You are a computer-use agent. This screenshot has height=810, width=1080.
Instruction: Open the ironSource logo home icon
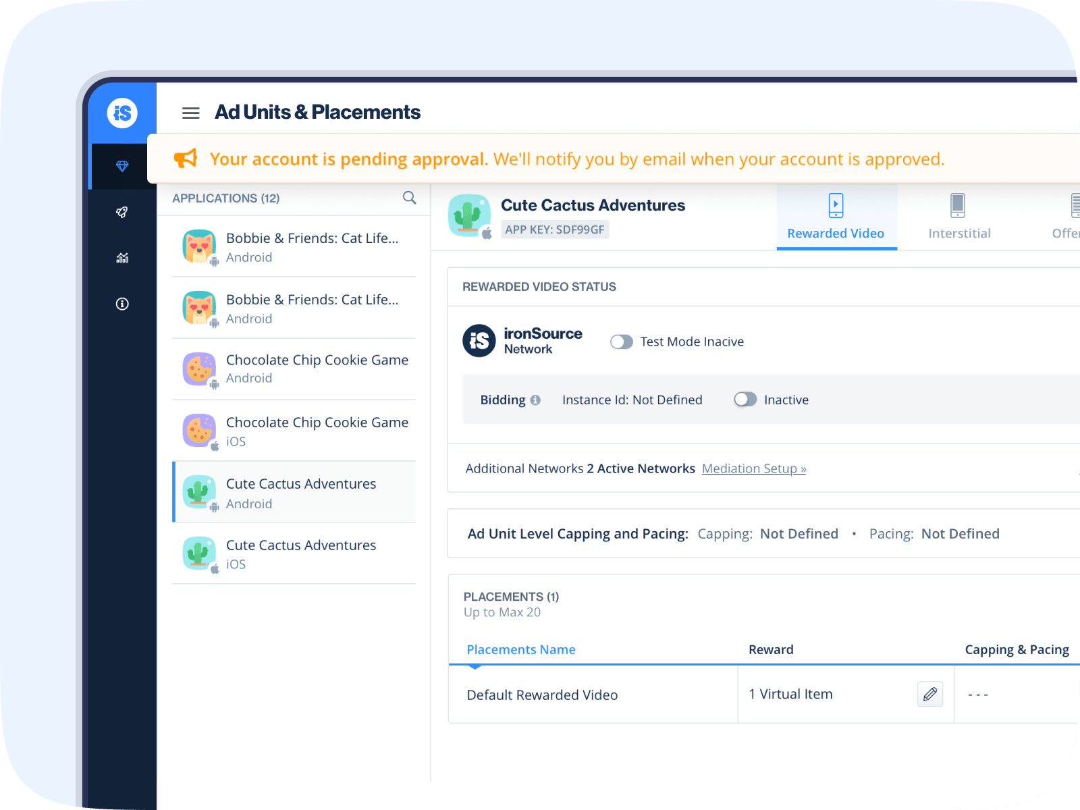(x=122, y=113)
